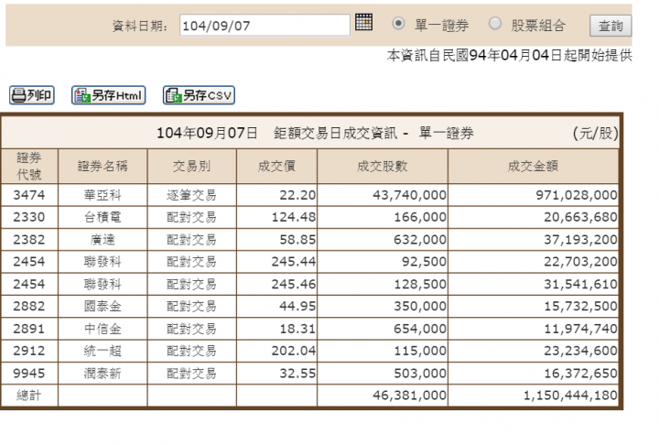The image size is (659, 445).
Task: Select the 廣達 name cell
Action: [x=103, y=240]
